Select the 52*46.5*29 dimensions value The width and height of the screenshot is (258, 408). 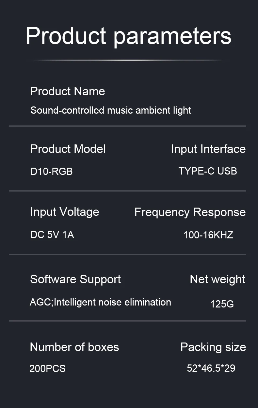(211, 368)
